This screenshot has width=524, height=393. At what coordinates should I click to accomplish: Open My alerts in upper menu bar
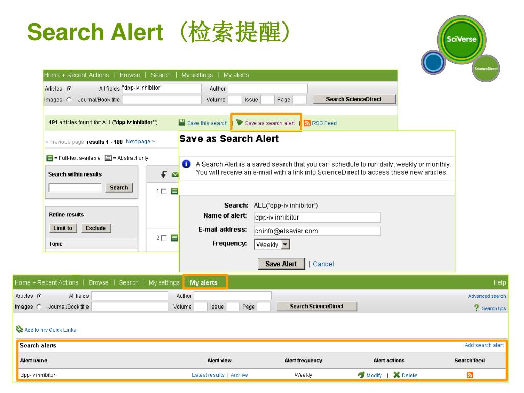click(x=236, y=75)
